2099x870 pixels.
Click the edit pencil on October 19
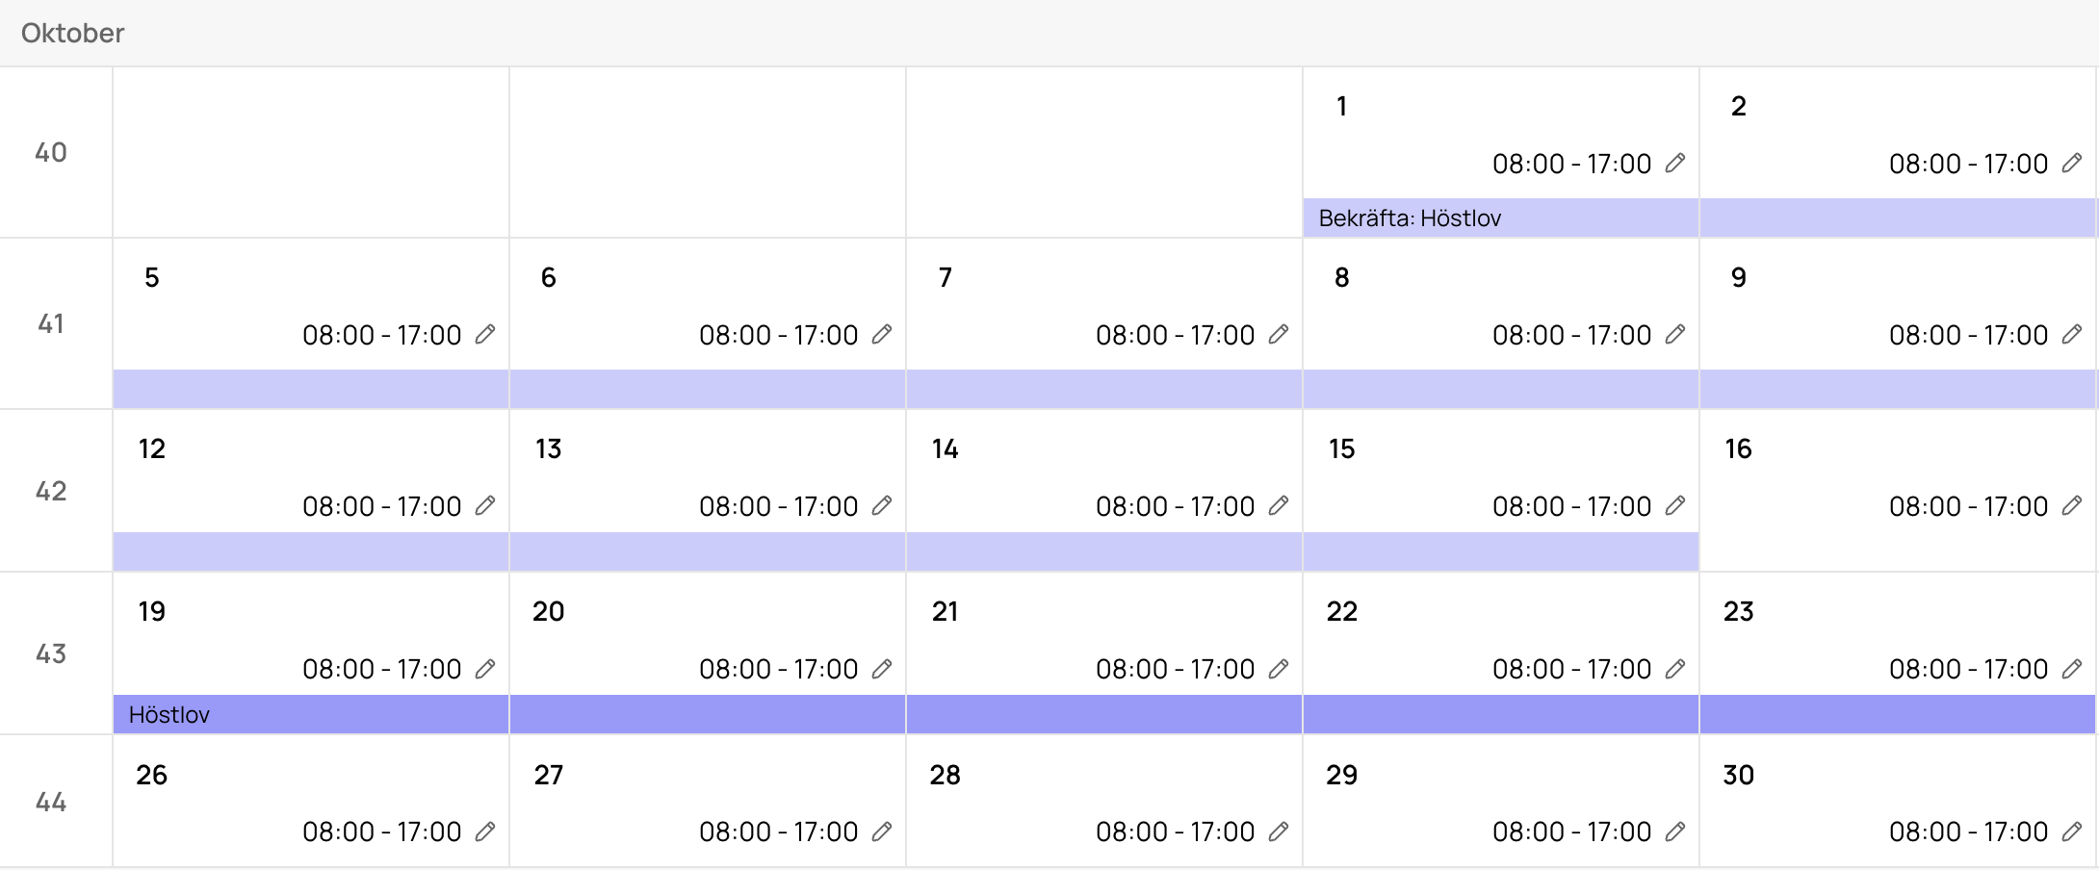484,668
